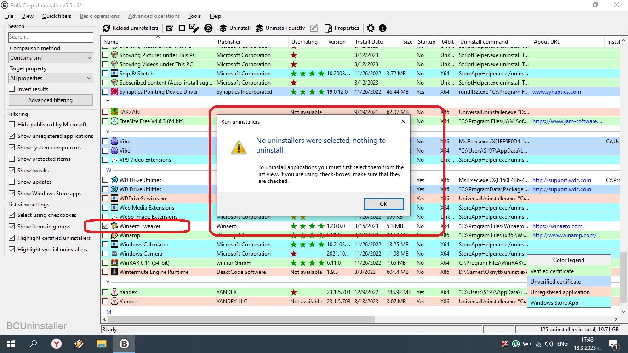Click the WinRAR 6.11 row icon

click(x=114, y=263)
